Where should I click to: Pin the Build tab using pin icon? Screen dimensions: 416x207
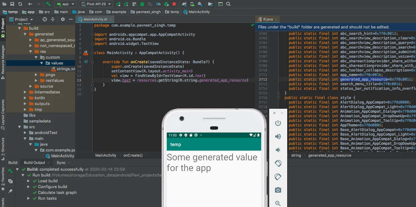click(10, 191)
